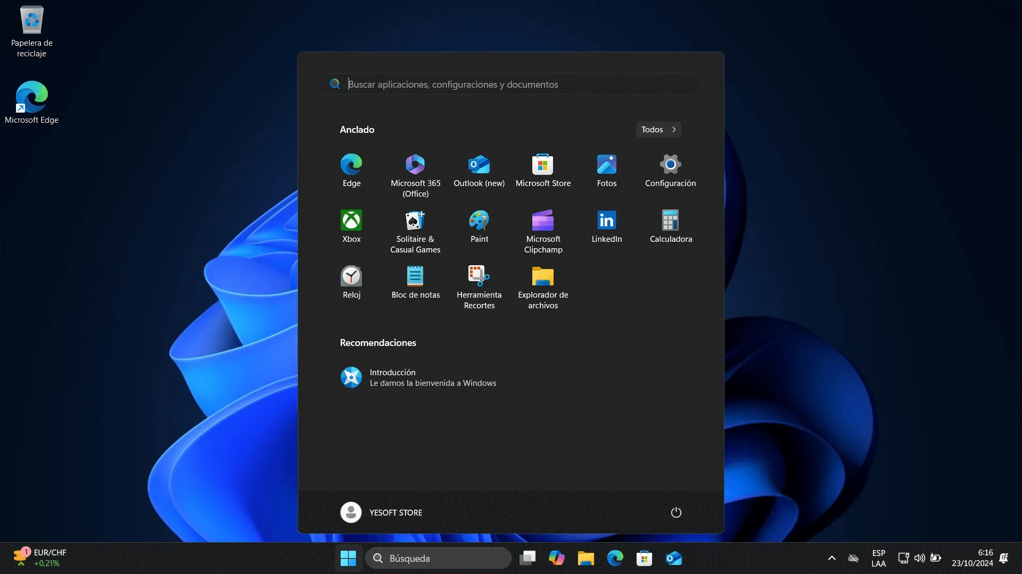Open Solitaire & Casual Games
1022x574 pixels.
(415, 231)
